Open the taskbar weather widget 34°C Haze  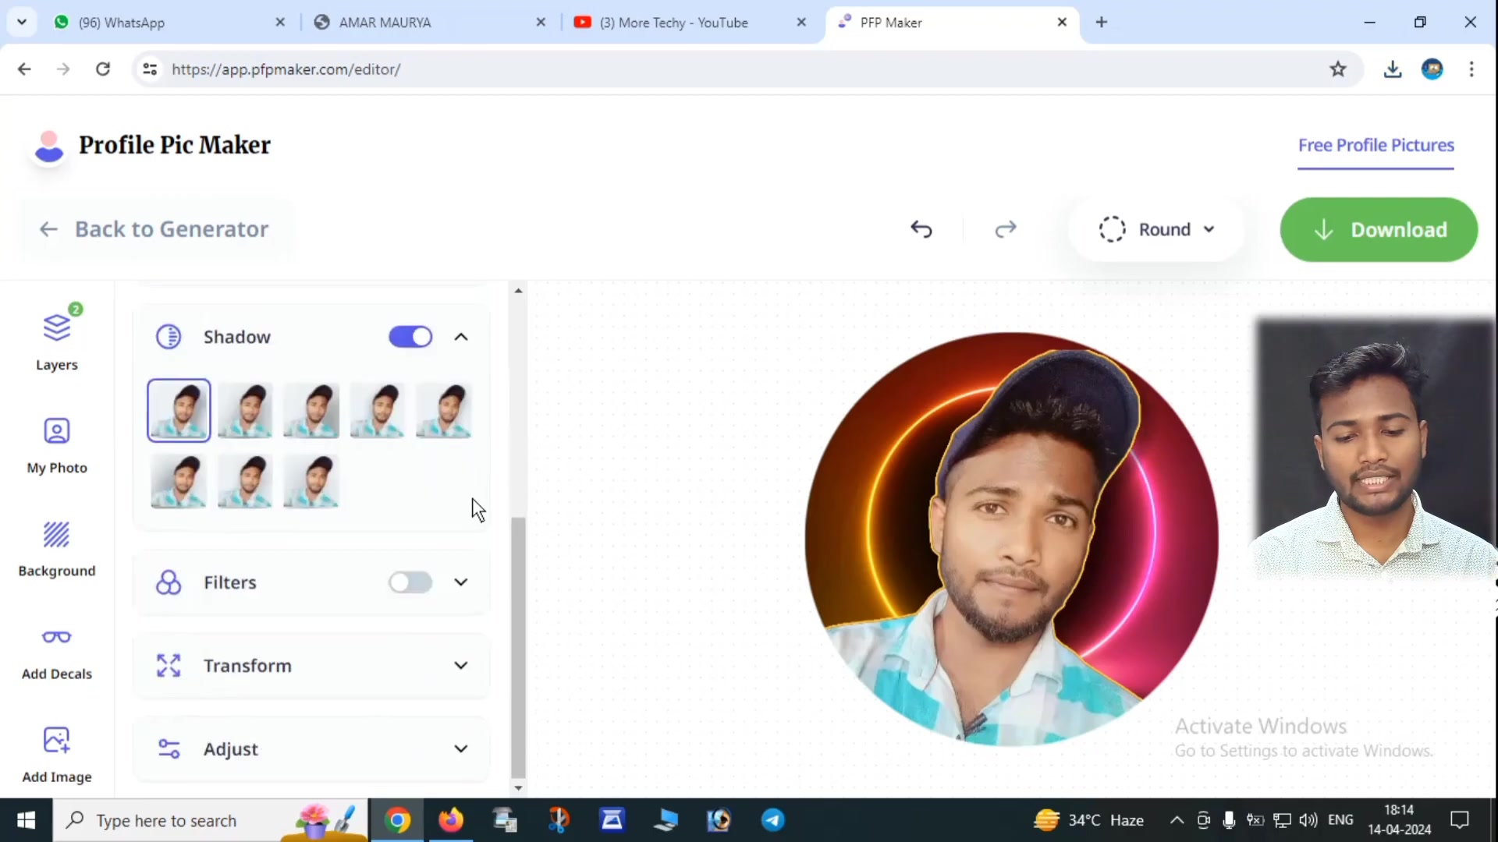tap(1089, 820)
